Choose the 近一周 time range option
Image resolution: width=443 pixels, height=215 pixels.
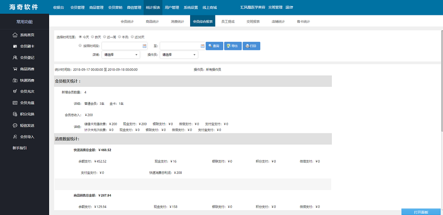(x=105, y=37)
